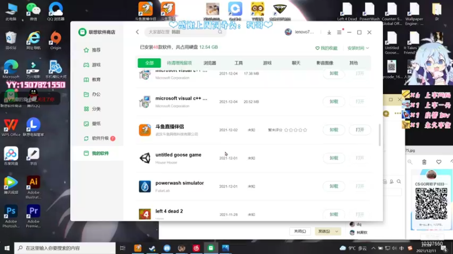Open the Adobe Premiere desktop icon
Screen dimensions: 453x254
click(33, 216)
